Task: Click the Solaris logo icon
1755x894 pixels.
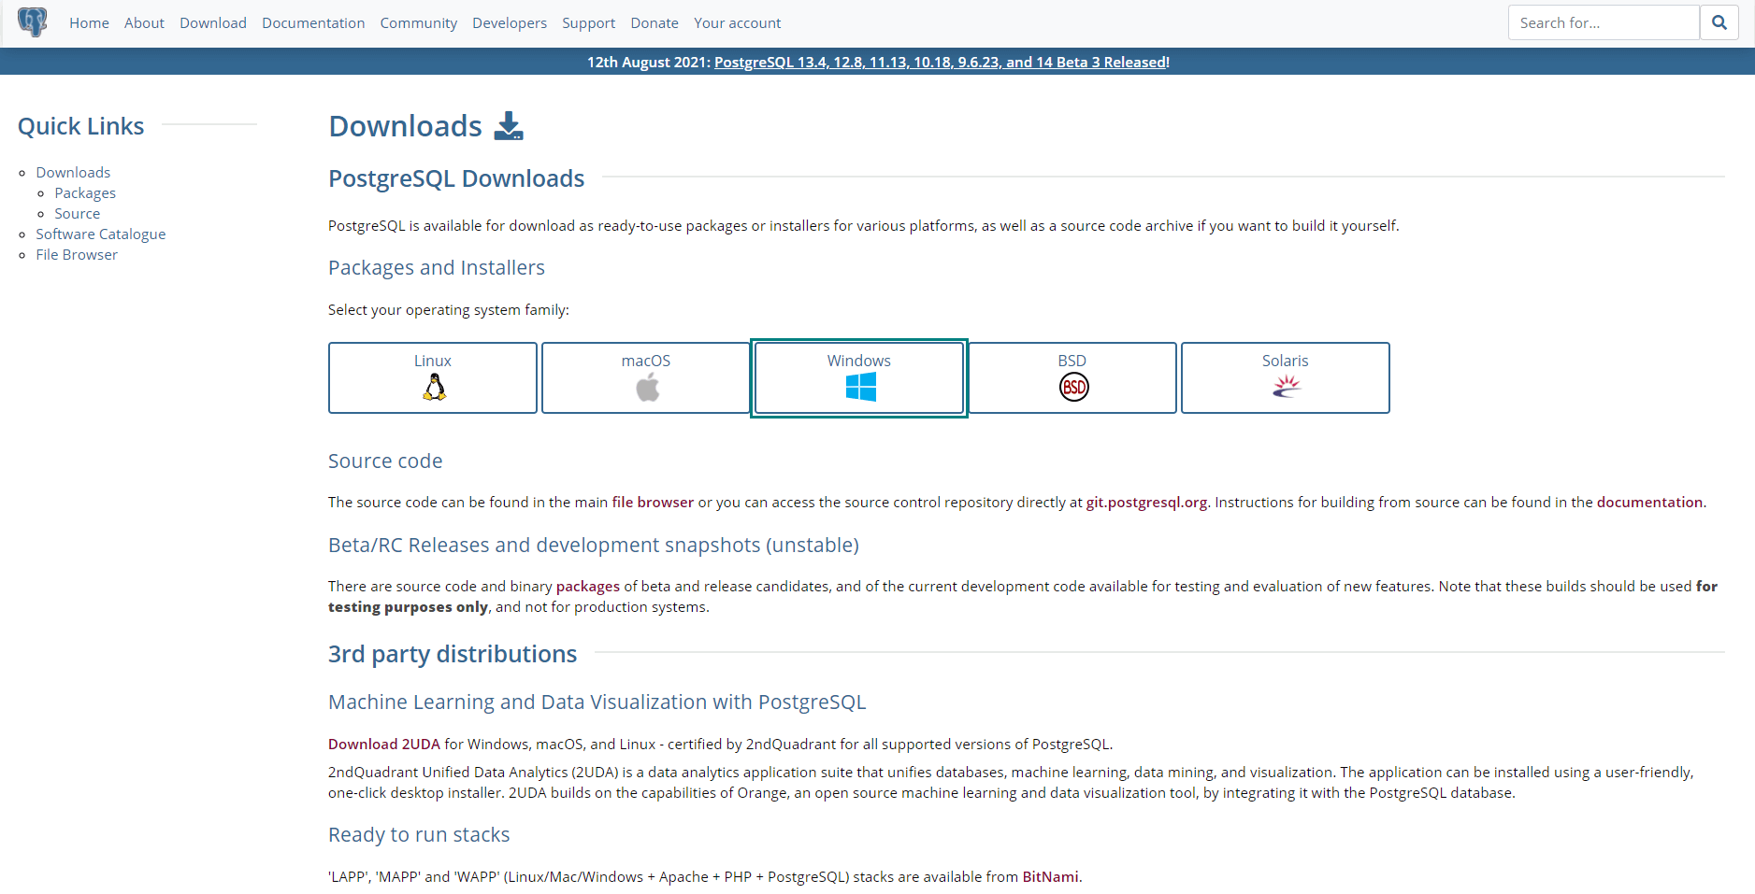Action: [1287, 386]
